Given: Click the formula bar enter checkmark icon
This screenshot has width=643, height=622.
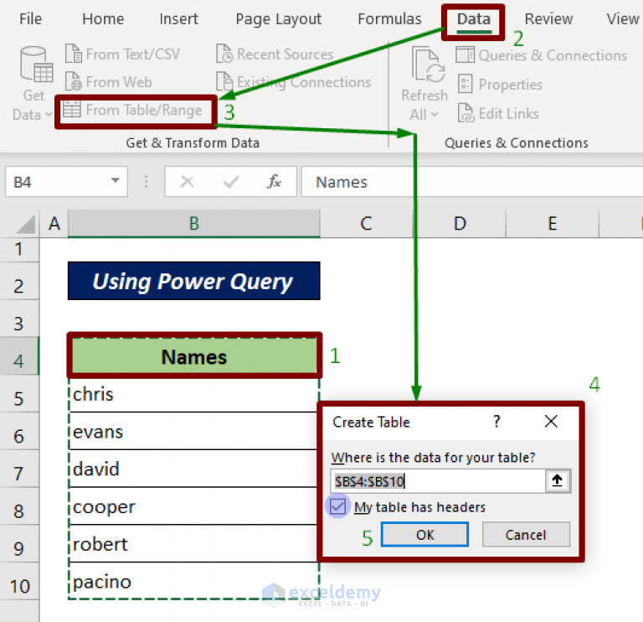Looking at the screenshot, I should [x=231, y=181].
